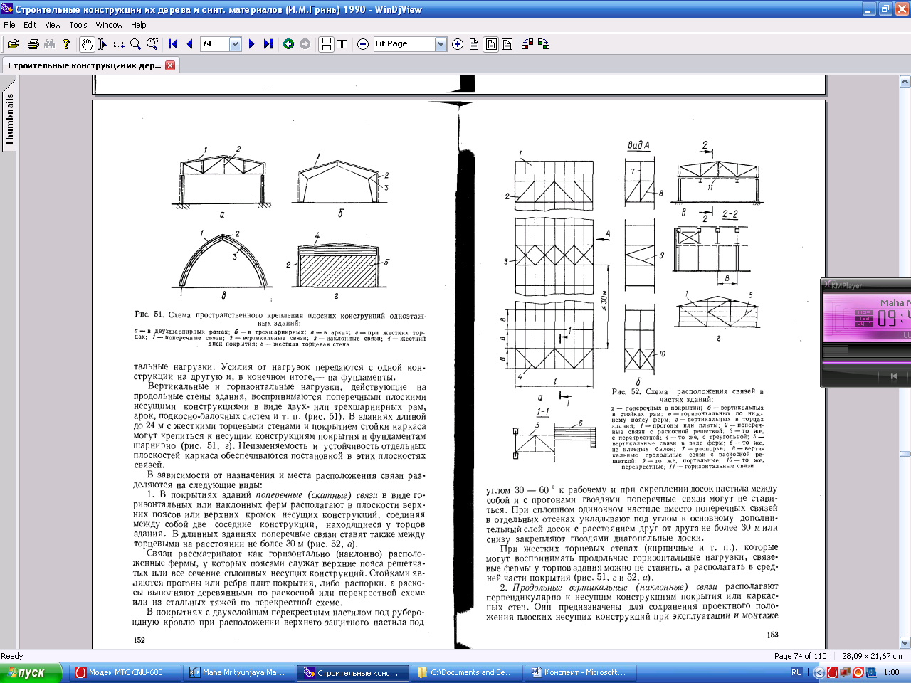The width and height of the screenshot is (911, 683).
Task: Expand the Thumbnails side panel
Action: pos(9,119)
